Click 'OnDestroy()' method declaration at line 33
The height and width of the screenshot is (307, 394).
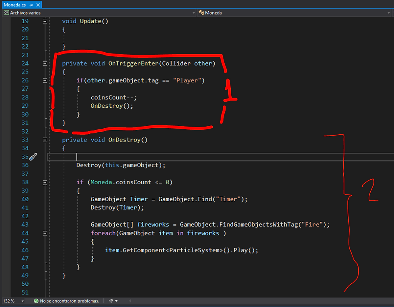coord(128,140)
